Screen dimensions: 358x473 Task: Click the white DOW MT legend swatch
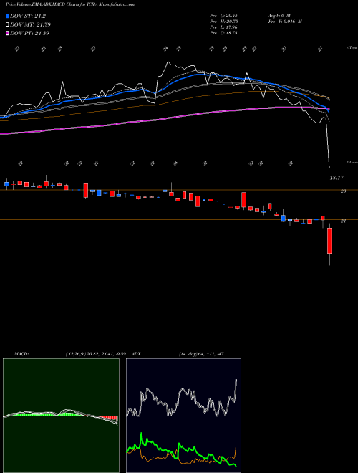(7, 25)
